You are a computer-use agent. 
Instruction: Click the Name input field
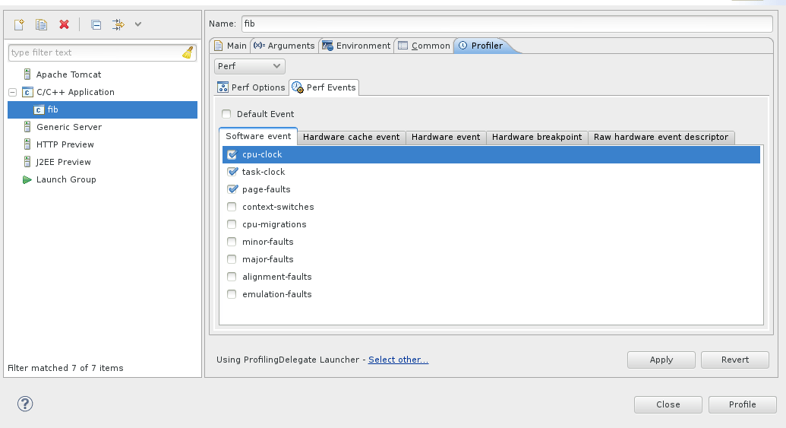[507, 24]
